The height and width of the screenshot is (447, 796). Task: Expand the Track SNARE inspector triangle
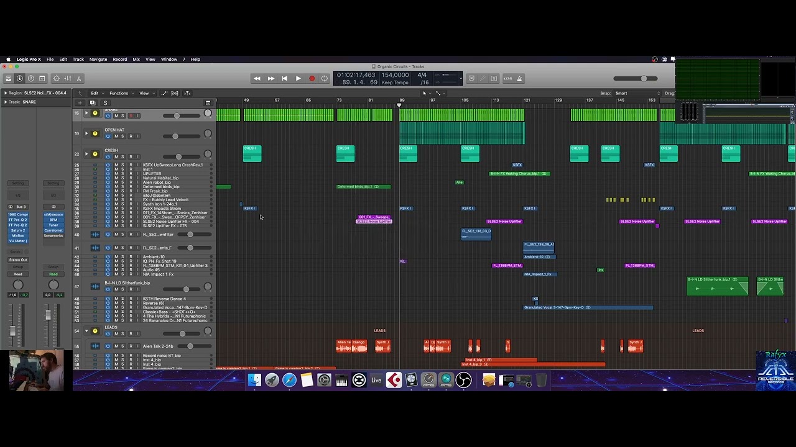[x=5, y=102]
